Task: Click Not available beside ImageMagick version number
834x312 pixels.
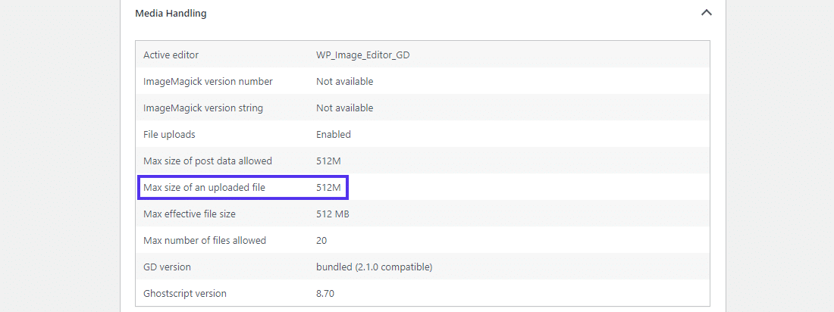Action: 344,81
